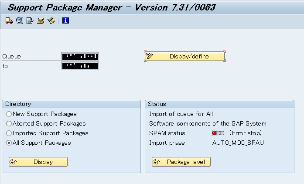Click the AUTO_MOD_SPAU import phase text

tap(238, 143)
